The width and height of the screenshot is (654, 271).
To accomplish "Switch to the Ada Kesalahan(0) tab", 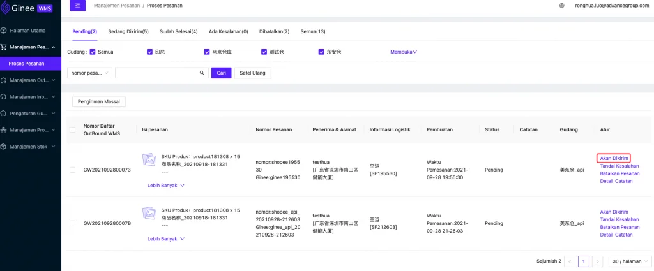I will click(x=229, y=32).
